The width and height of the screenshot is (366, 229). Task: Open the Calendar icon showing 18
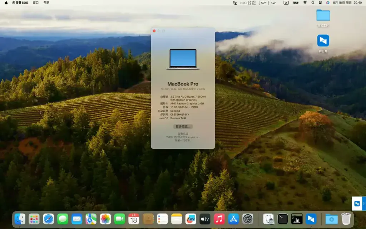pos(134,219)
